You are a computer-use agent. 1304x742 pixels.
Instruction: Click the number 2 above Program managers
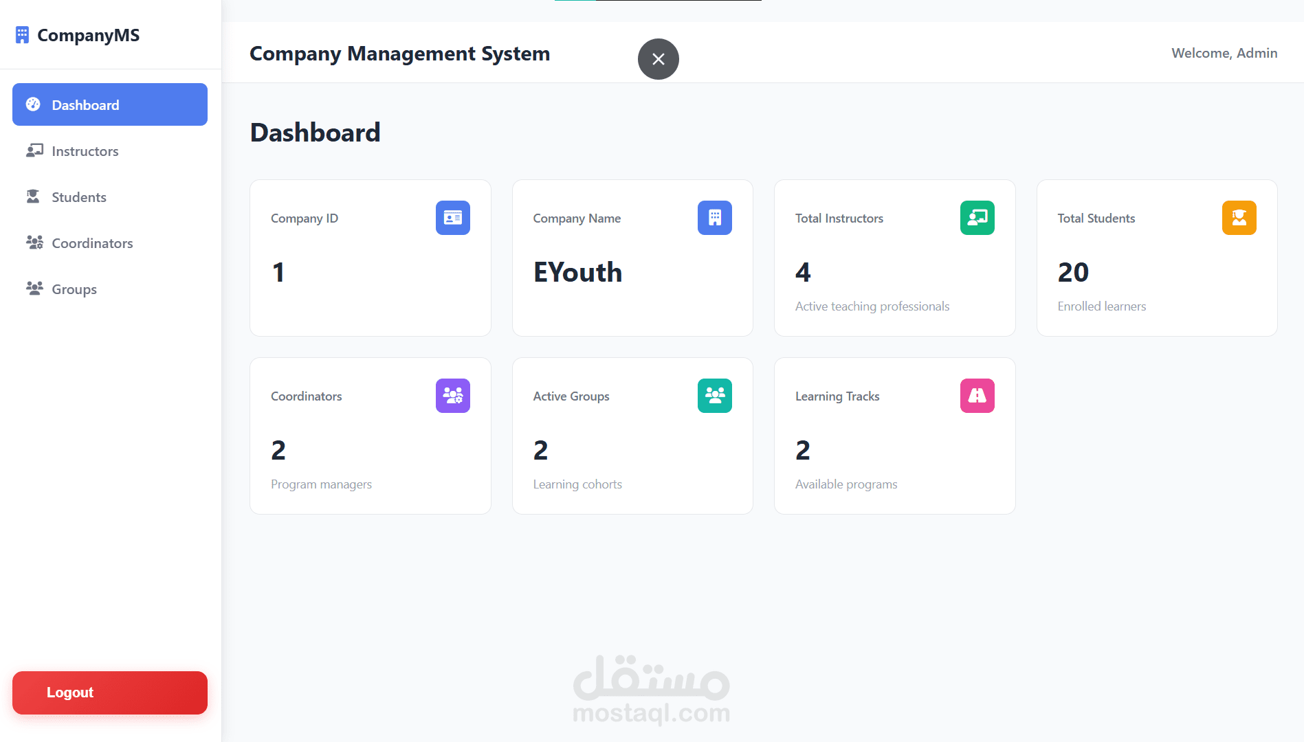278,450
